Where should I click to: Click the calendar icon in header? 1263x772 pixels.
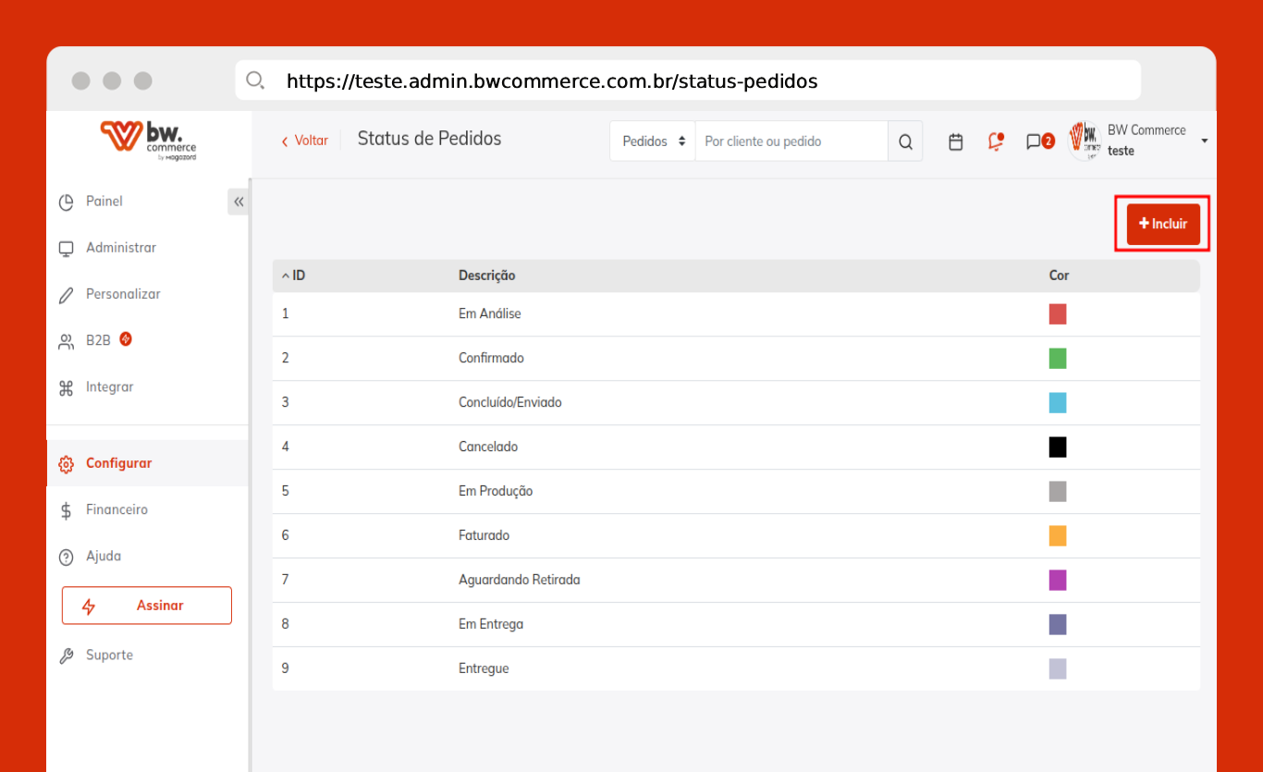coord(956,141)
